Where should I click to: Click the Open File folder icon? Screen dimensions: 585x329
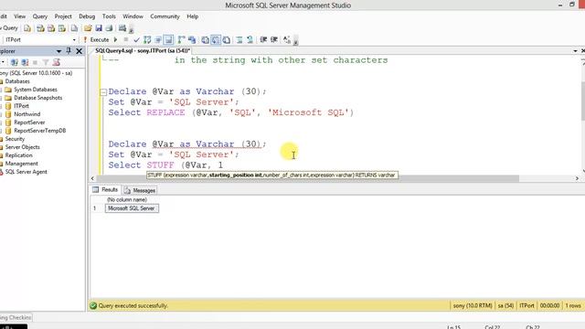(88, 28)
